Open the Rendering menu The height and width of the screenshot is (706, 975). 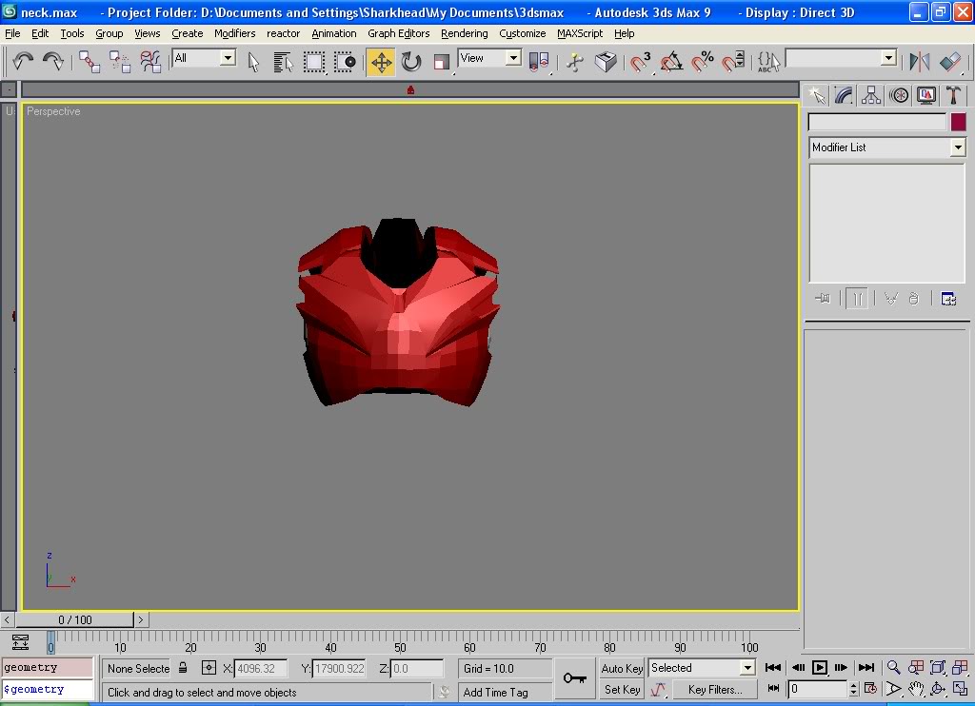pos(464,33)
